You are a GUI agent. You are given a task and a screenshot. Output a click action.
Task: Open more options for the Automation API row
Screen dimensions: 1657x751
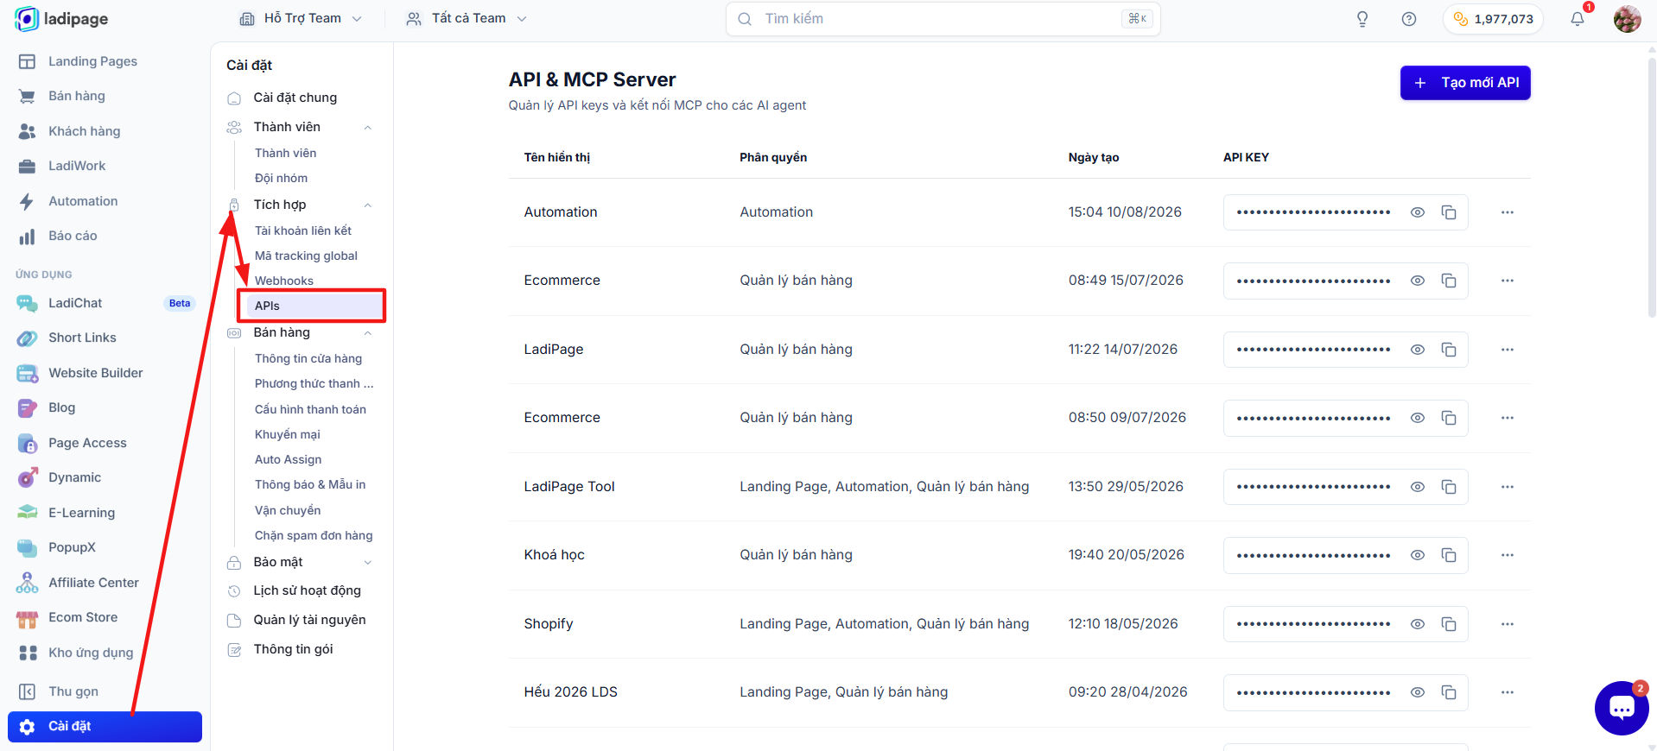(1508, 212)
